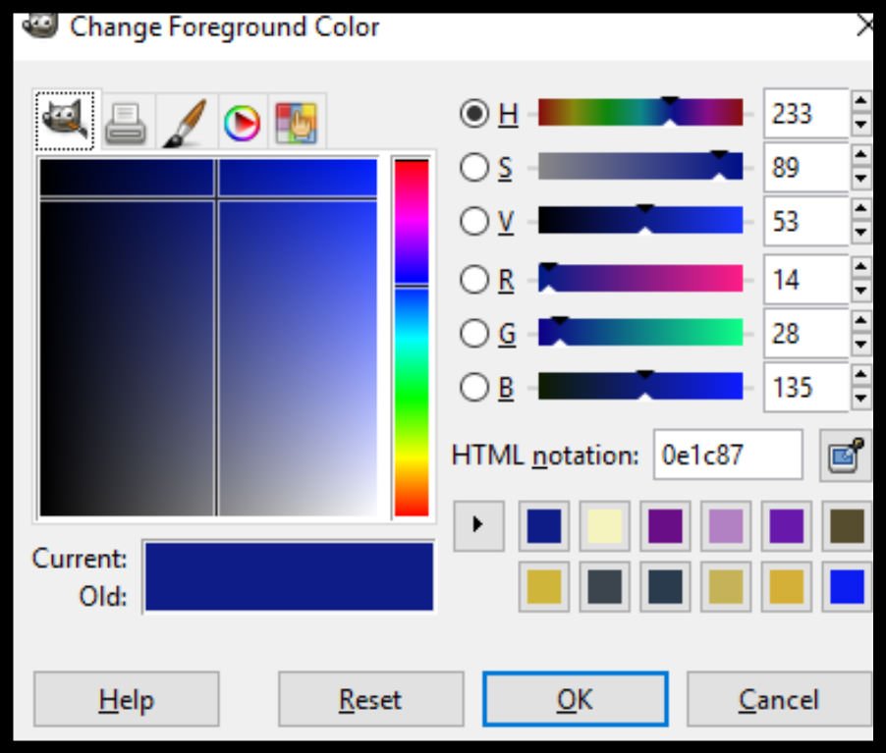Close the Change Foreground Color dialog

coord(864,26)
